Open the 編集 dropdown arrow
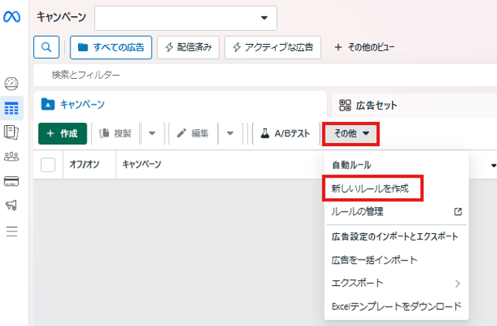Viewport: 497px width, 326px height. tap(230, 134)
